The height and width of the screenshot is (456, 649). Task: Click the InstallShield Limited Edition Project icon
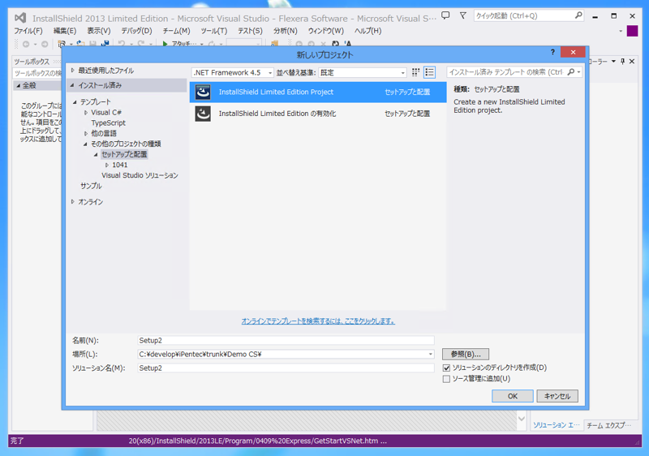[x=203, y=92]
